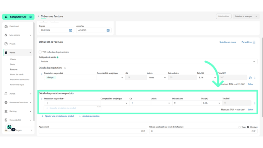Open three-dot menu of new prestation row
Viewport: 263px width, 148px height.
point(255,103)
